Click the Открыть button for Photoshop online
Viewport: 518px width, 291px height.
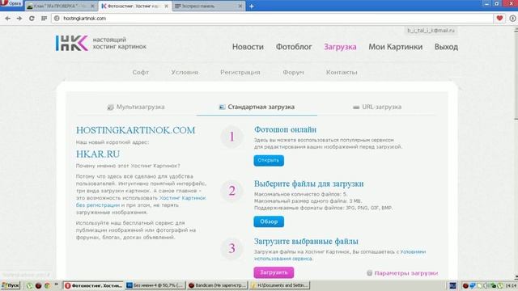pyautogui.click(x=269, y=160)
